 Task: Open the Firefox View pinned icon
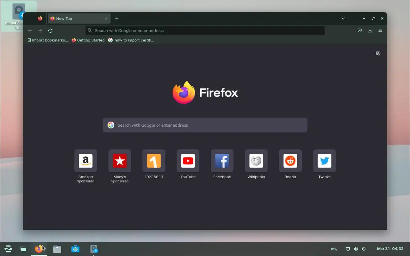40,19
